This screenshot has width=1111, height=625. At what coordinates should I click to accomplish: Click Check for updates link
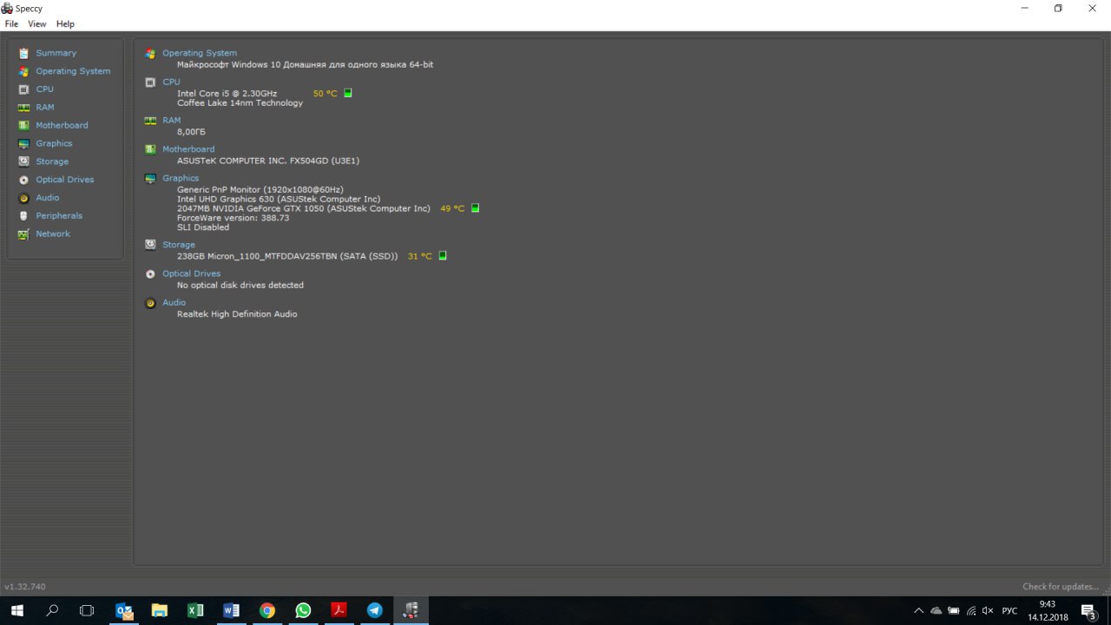click(1061, 587)
